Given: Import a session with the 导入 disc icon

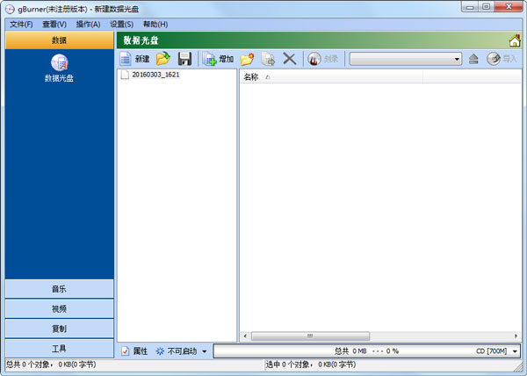Looking at the screenshot, I should coord(494,59).
